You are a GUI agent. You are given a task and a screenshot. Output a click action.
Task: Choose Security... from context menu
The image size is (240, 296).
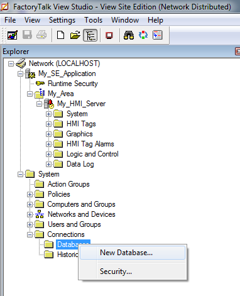pos(133,271)
